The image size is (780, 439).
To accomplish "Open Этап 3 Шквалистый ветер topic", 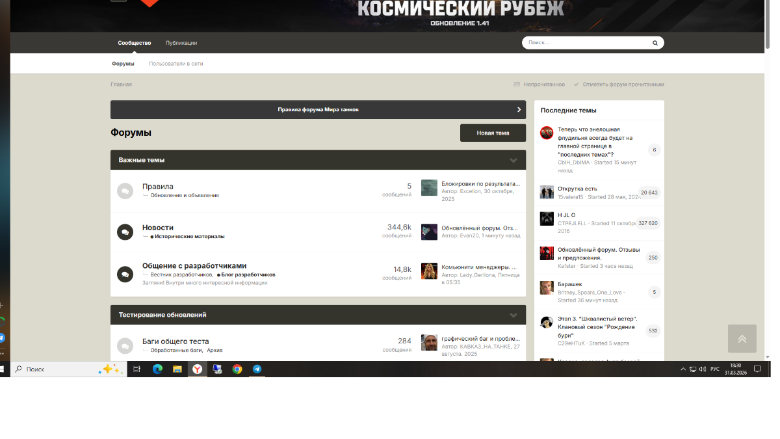I will (597, 327).
